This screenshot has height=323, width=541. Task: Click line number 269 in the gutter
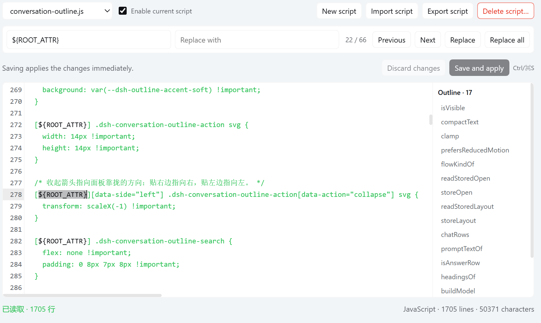(x=16, y=90)
